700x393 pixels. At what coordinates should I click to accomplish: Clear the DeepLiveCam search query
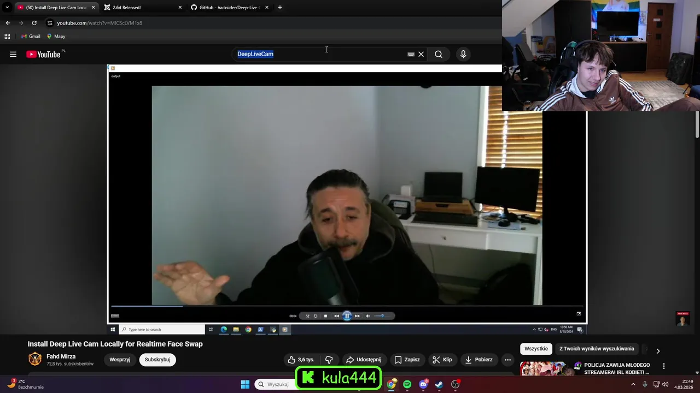pos(421,54)
